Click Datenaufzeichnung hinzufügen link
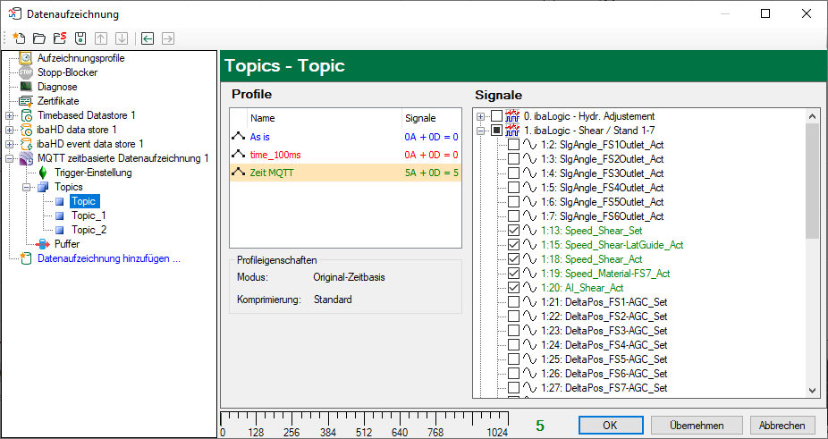Viewport: 828px width, 439px height. [x=109, y=259]
